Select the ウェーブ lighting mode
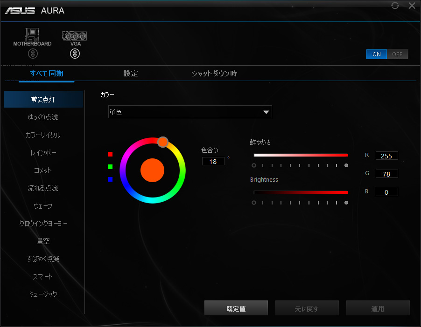This screenshot has width=421, height=327. (x=43, y=205)
